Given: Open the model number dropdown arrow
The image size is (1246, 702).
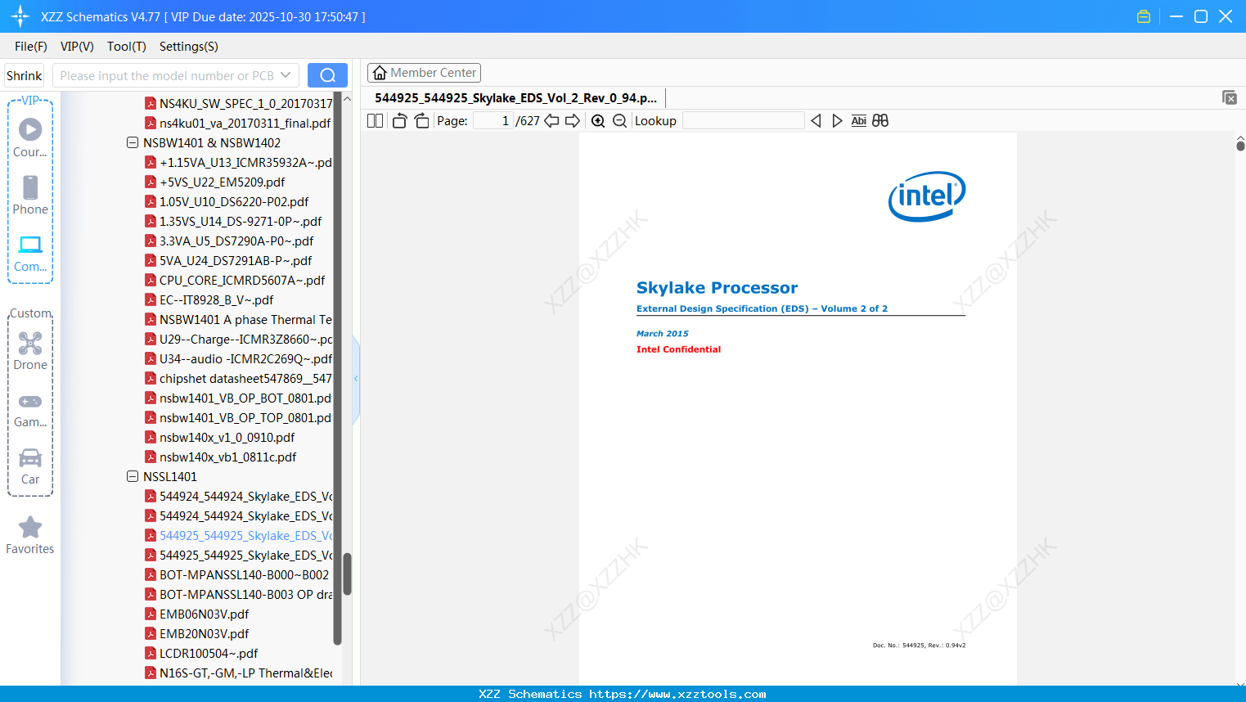Looking at the screenshot, I should 286,75.
